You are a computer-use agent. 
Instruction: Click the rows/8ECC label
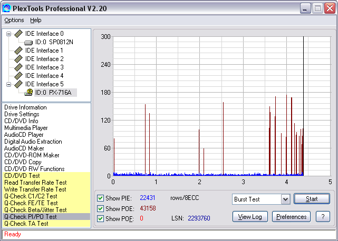[x=185, y=198]
